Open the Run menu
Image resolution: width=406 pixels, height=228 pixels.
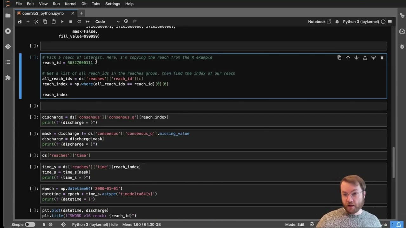[56, 4]
